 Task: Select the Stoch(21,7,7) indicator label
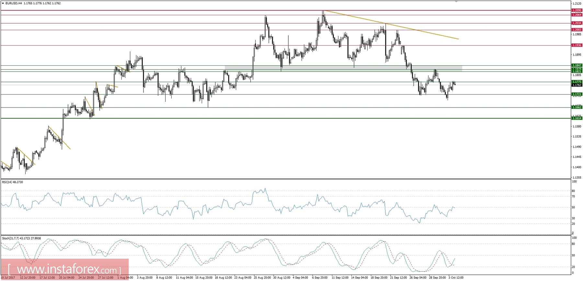21,238
